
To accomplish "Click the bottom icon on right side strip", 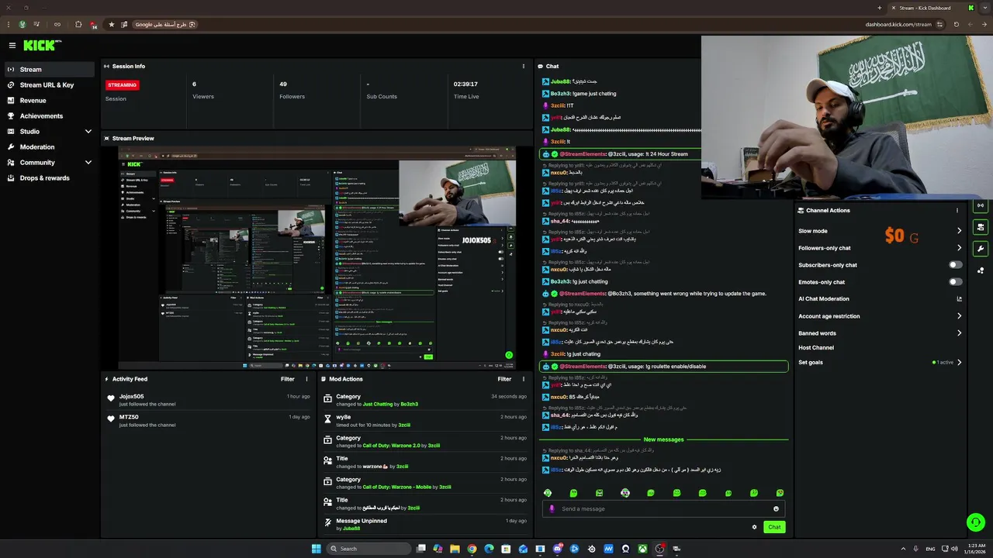I will click(981, 270).
